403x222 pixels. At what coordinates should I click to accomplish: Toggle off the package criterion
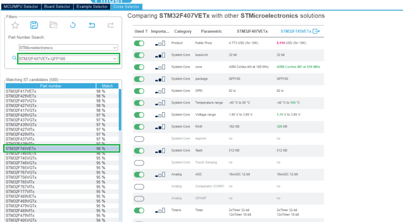pos(139,79)
